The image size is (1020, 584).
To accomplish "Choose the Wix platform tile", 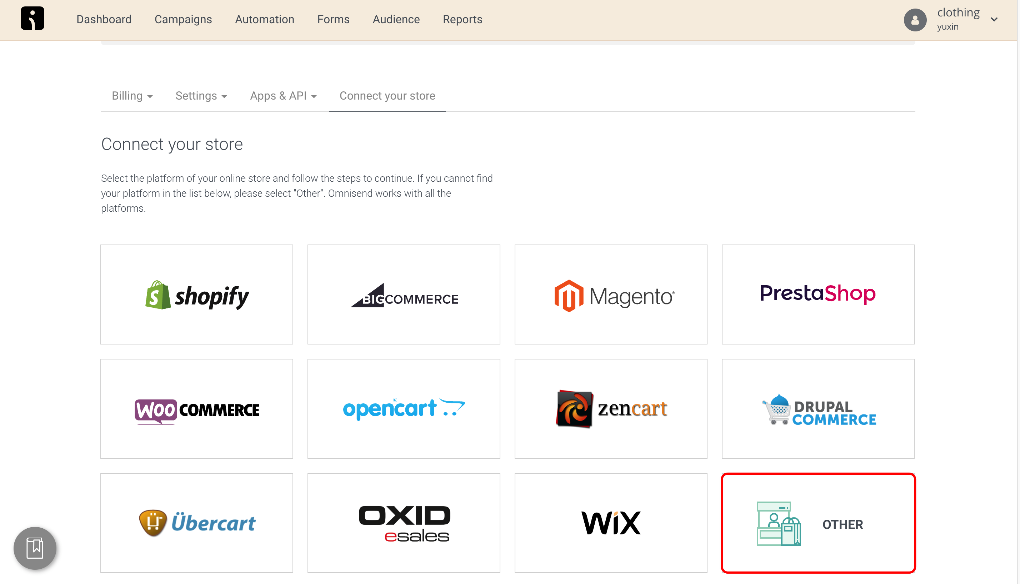I will click(611, 523).
